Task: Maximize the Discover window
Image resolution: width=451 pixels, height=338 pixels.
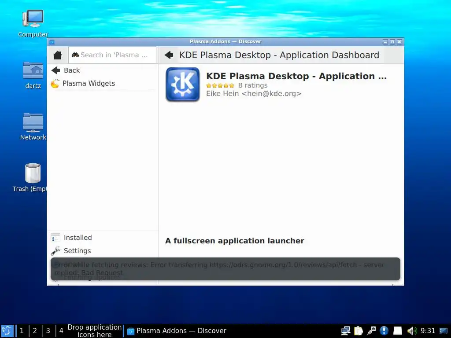Action: pyautogui.click(x=392, y=42)
